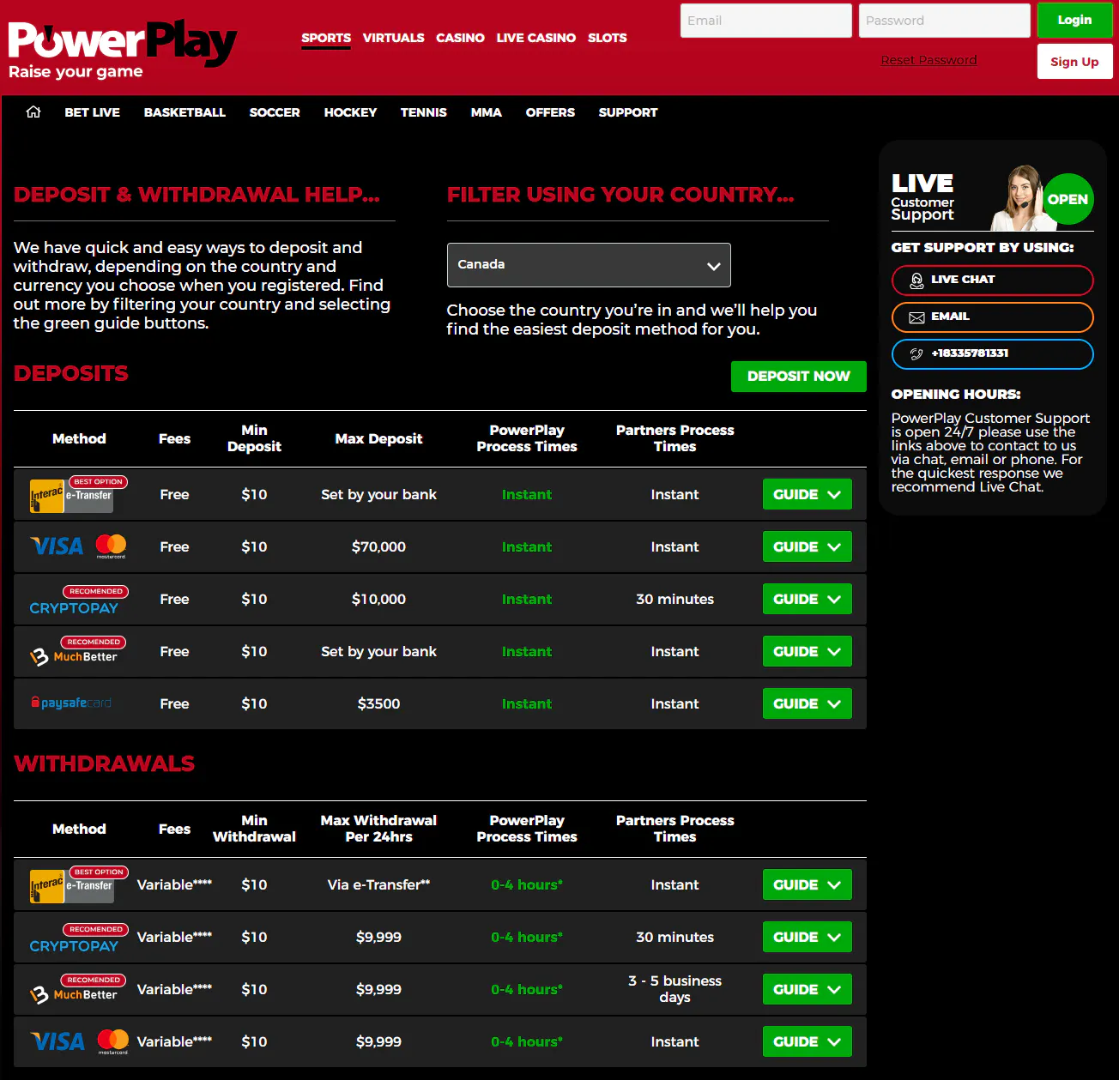Click the DEPOSIT NOW button
The width and height of the screenshot is (1119, 1080).
[x=799, y=376]
